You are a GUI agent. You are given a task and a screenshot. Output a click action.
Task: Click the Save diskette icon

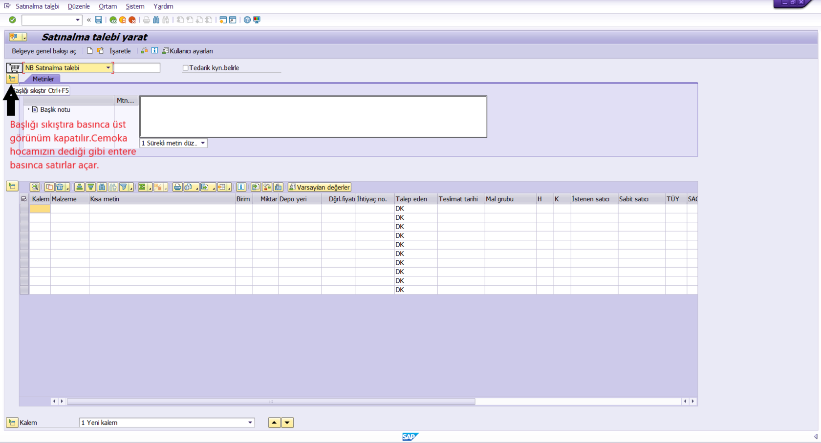99,20
